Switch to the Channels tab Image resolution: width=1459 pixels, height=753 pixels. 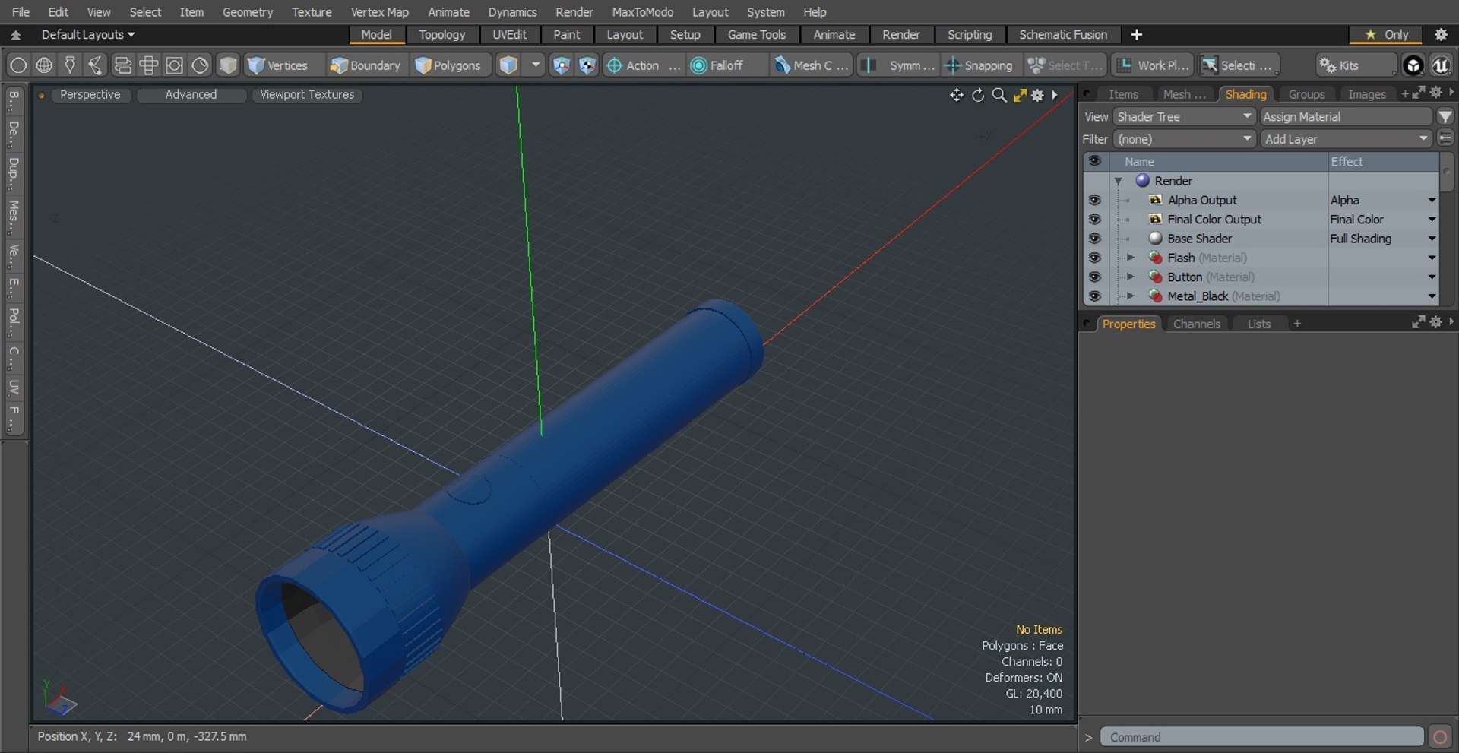tap(1196, 324)
